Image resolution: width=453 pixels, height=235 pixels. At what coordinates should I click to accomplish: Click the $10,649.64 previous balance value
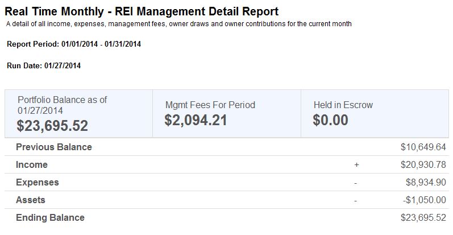point(423,147)
